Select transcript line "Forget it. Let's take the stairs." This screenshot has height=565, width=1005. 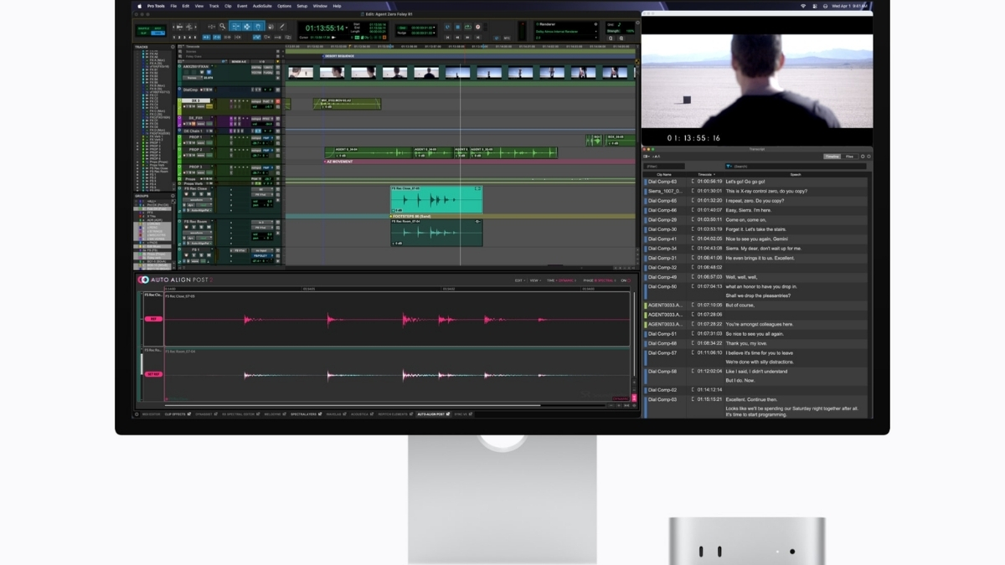point(756,229)
